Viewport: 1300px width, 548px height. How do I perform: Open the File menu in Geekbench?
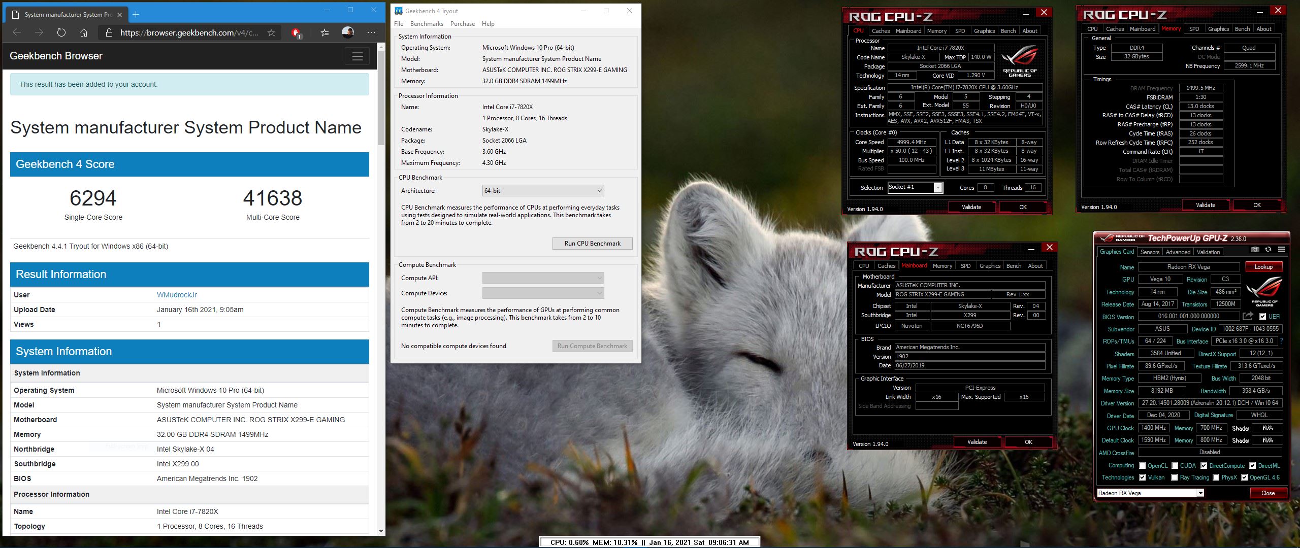point(399,24)
